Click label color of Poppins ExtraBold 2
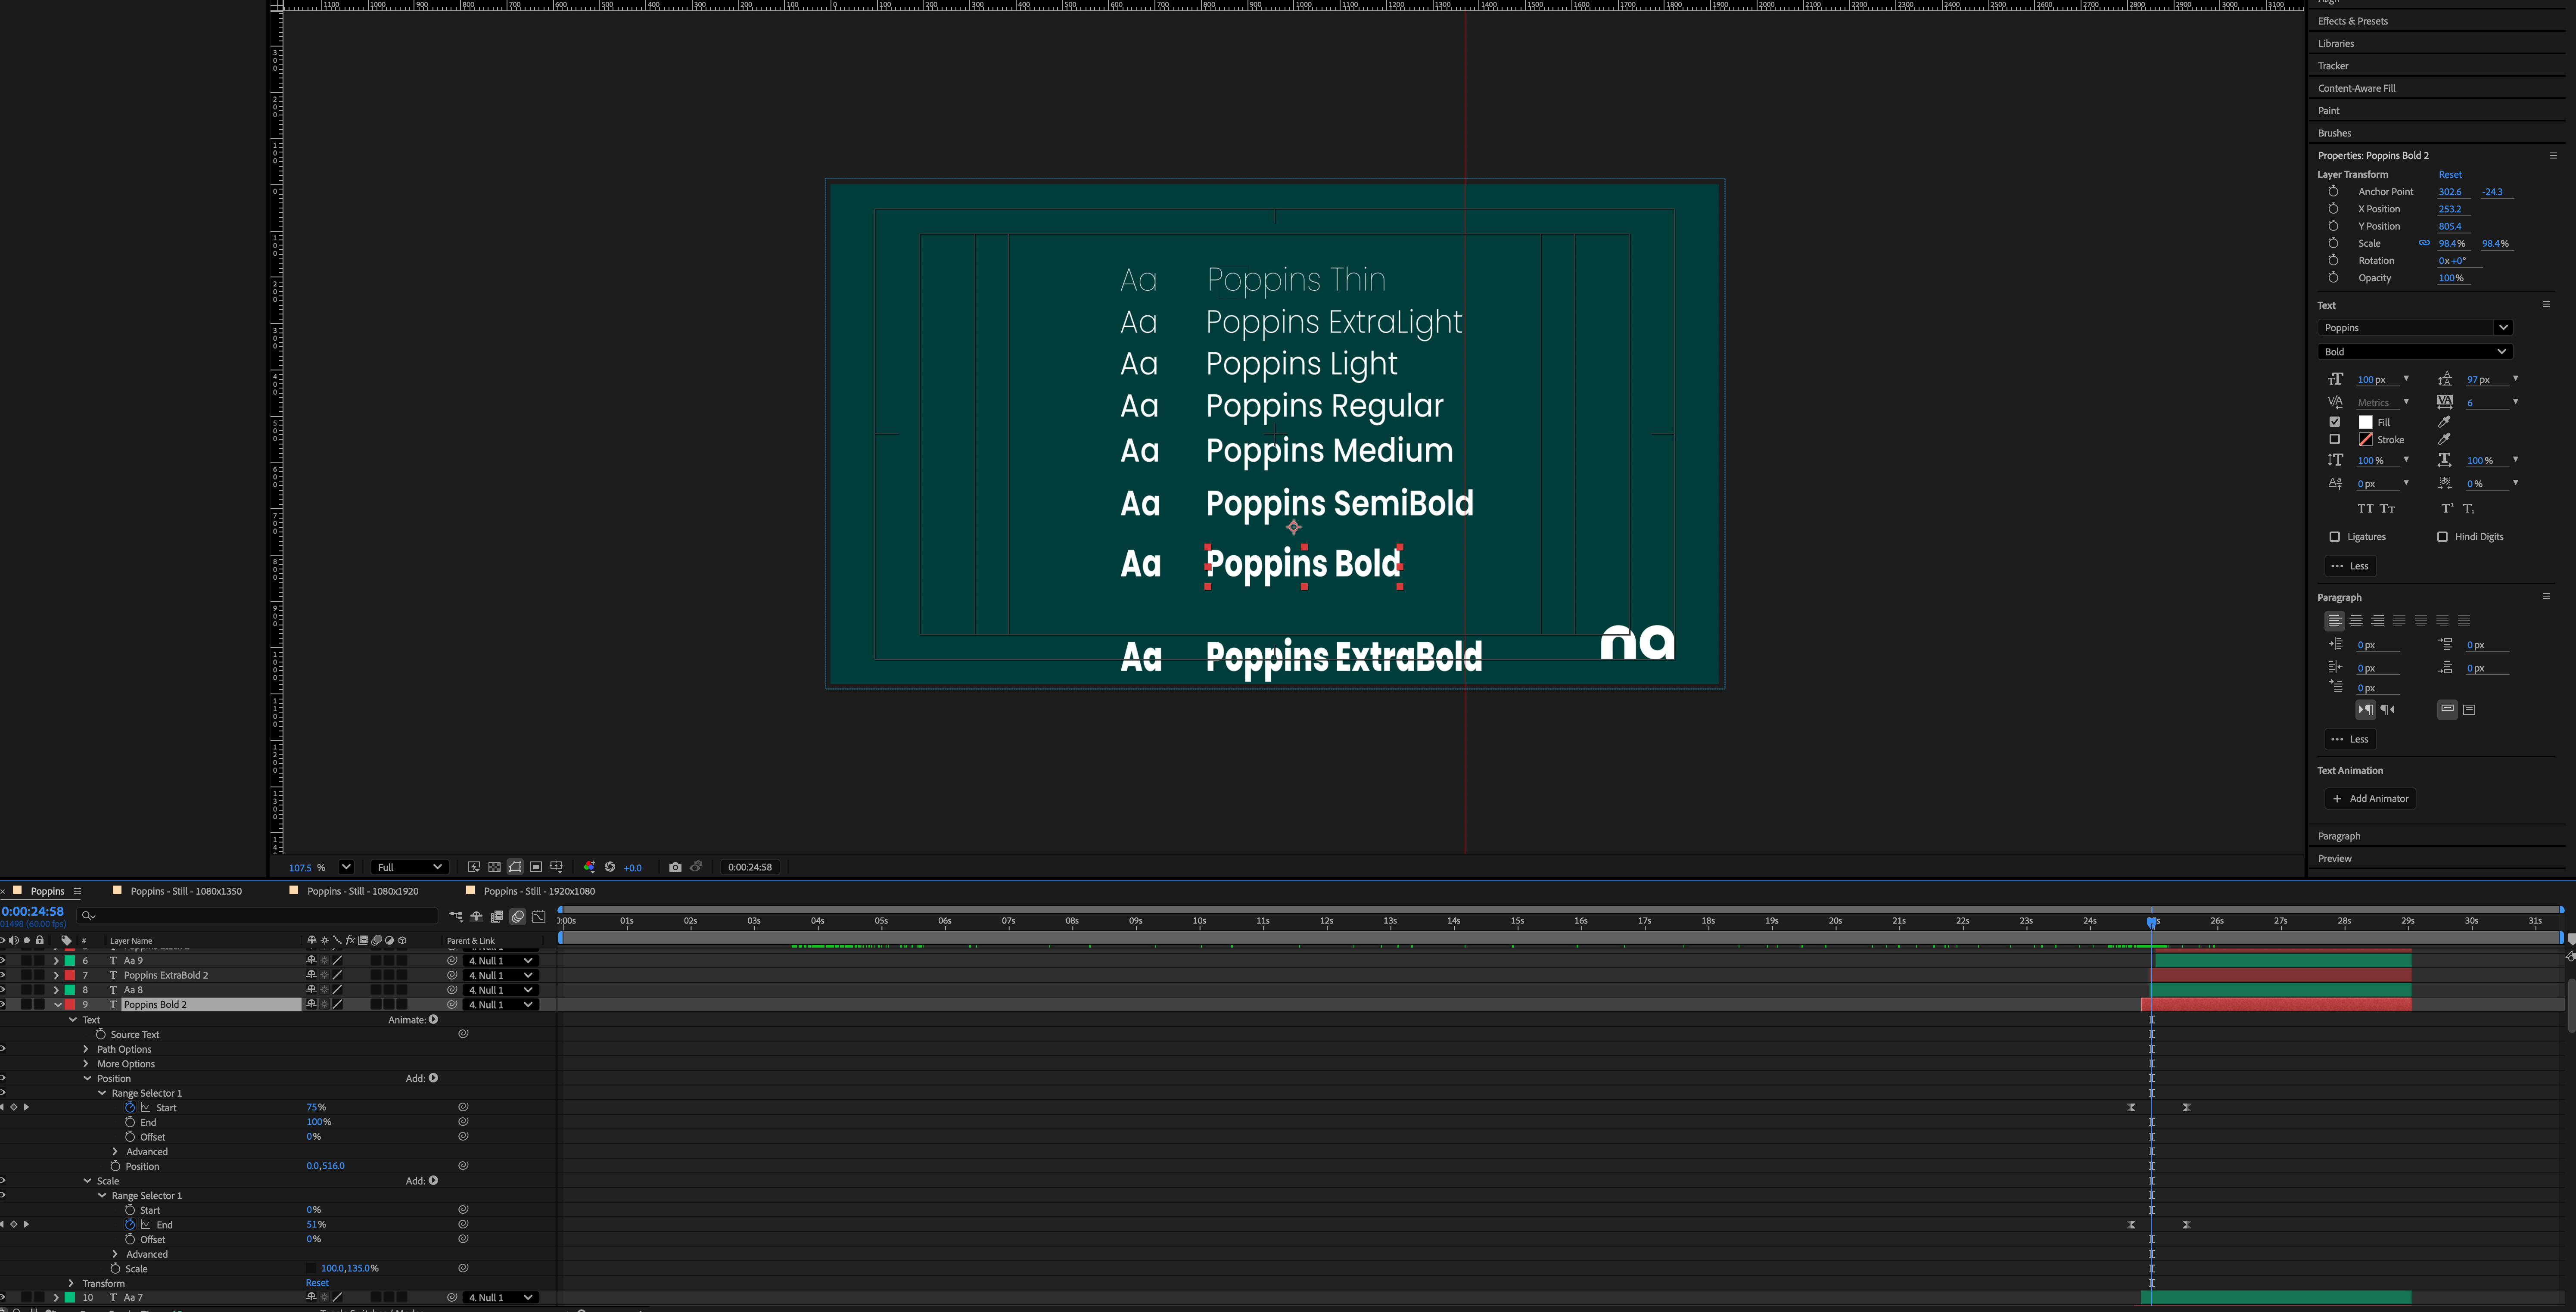This screenshot has width=2576, height=1312. click(x=70, y=975)
